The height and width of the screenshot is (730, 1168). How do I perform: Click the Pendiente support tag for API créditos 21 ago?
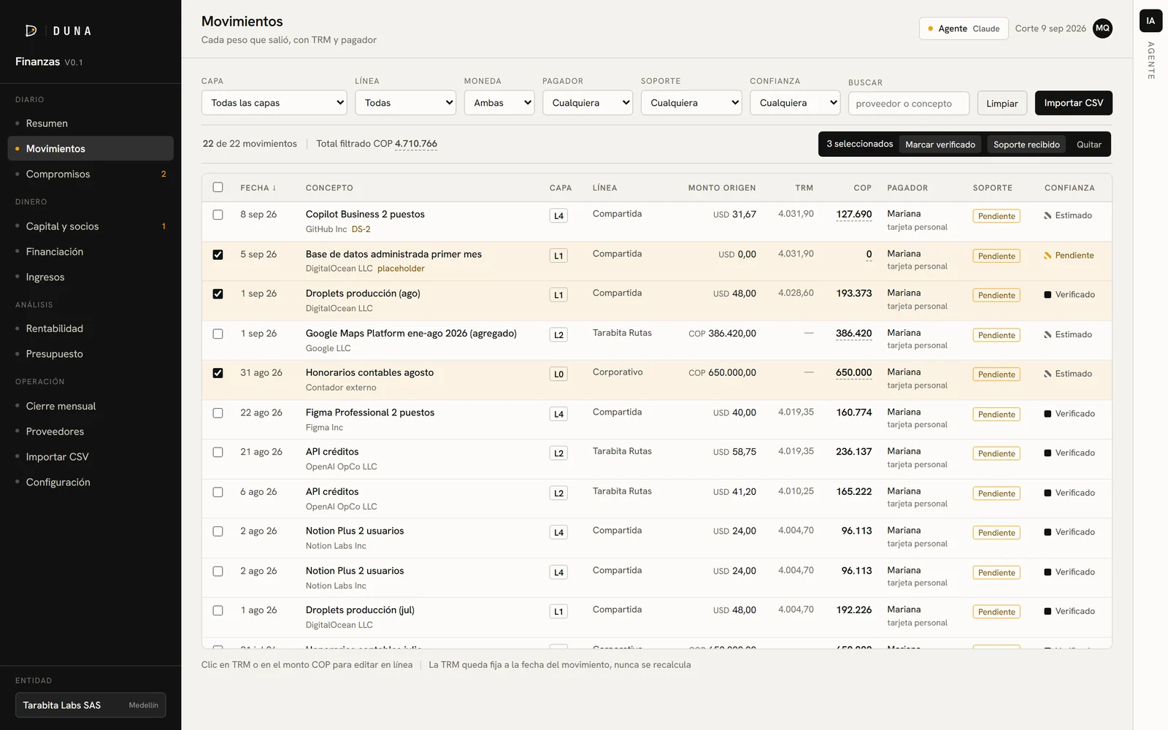(x=996, y=454)
